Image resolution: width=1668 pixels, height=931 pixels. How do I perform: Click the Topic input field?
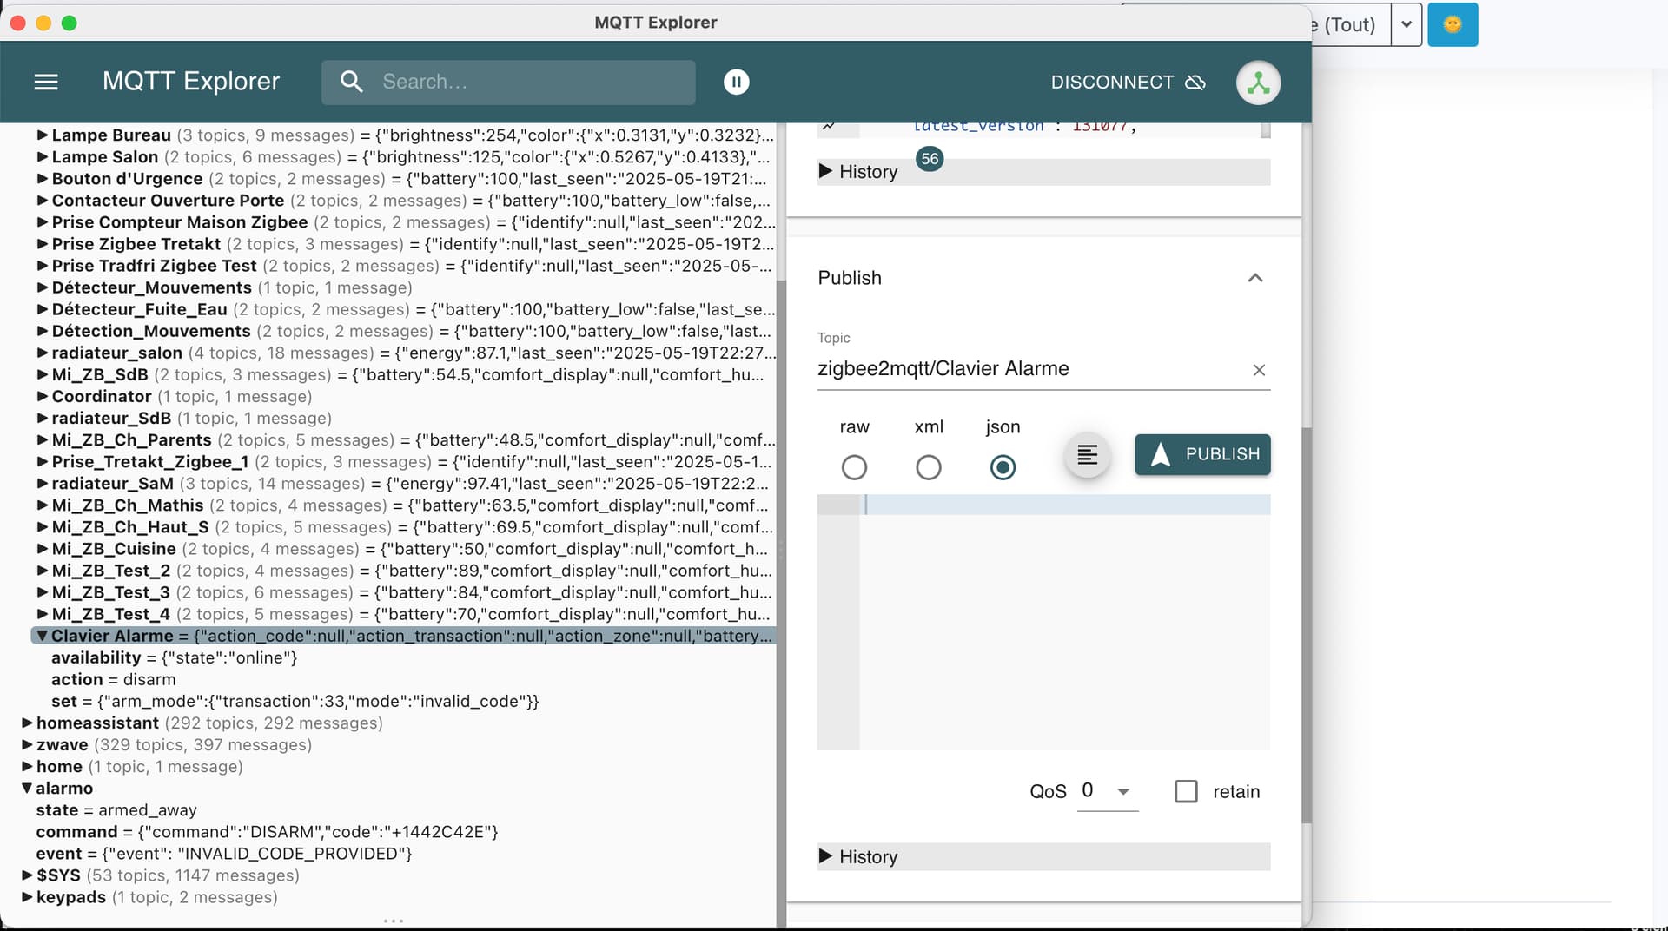(x=1030, y=368)
